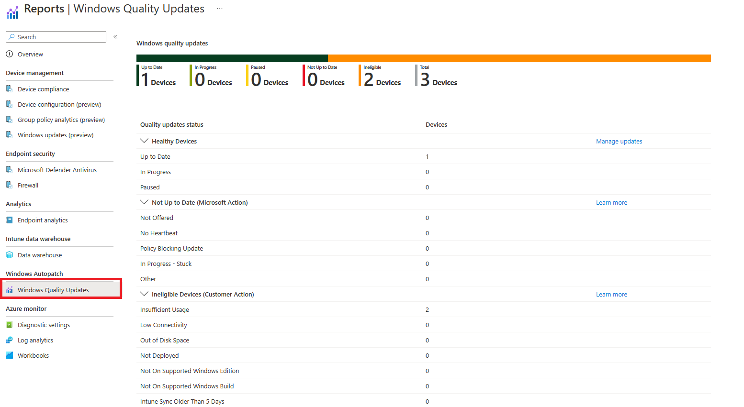The width and height of the screenshot is (744, 407).
Task: Click the Policy Blocking Update row
Action: point(423,248)
